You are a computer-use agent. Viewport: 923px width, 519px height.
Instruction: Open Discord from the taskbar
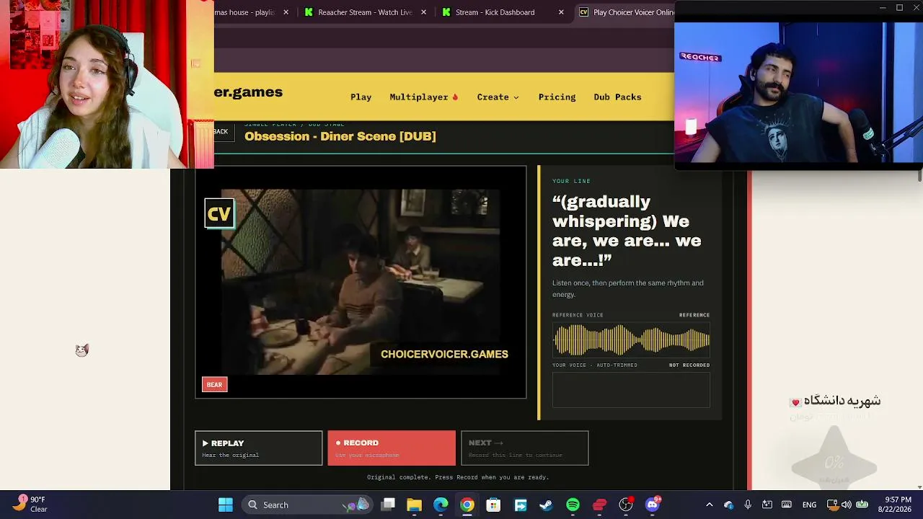(652, 505)
